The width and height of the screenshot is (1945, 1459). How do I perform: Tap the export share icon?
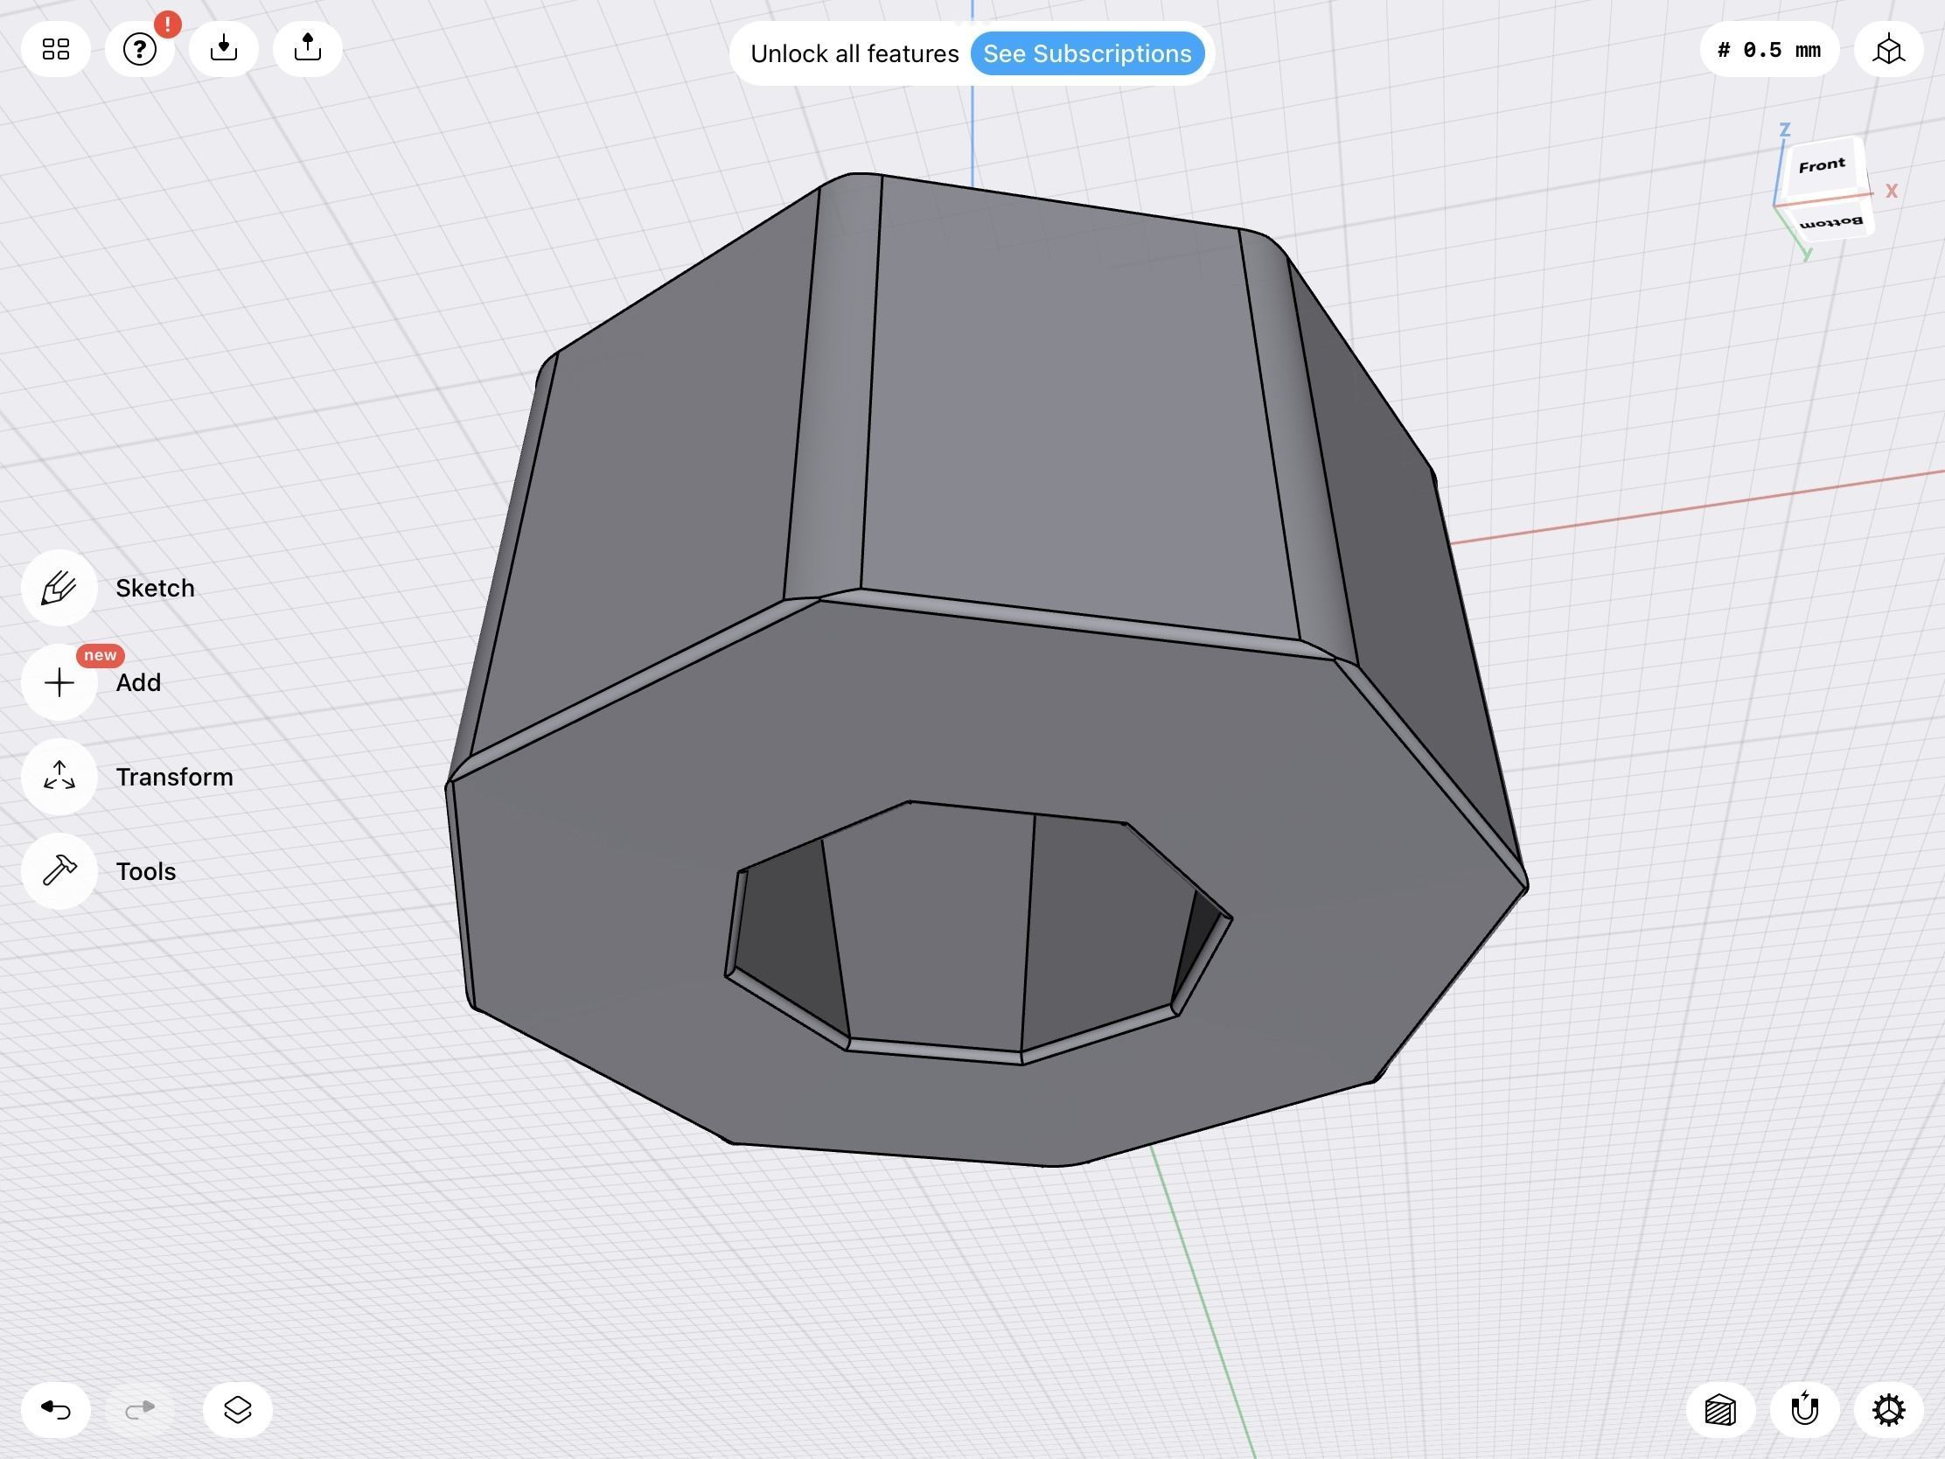point(307,47)
